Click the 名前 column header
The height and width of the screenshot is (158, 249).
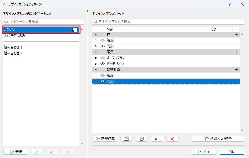(x=159, y=29)
